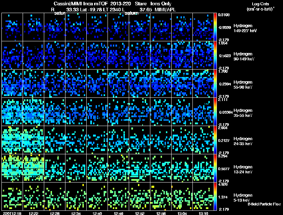The width and height of the screenshot is (283, 215).
Task: Open the 13-24 keV panel at 12:46
Action: click(x=119, y=168)
